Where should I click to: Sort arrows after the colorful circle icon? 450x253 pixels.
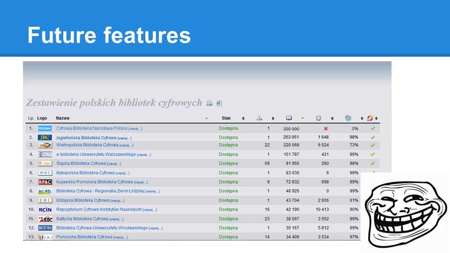pos(376,118)
